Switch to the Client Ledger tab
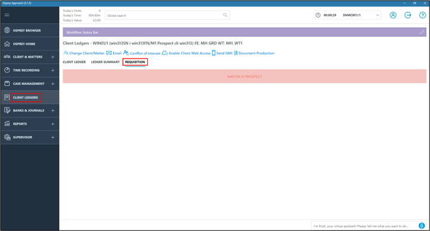This screenshot has height=231, width=430. pos(74,62)
